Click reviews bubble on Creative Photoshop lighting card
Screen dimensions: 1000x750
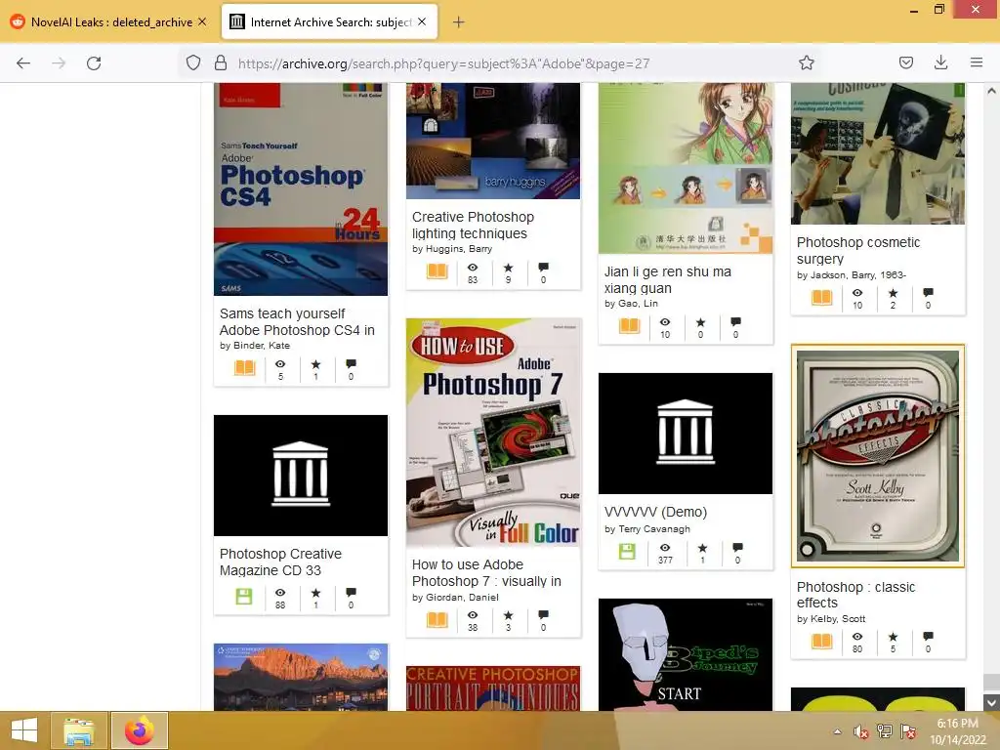543,268
